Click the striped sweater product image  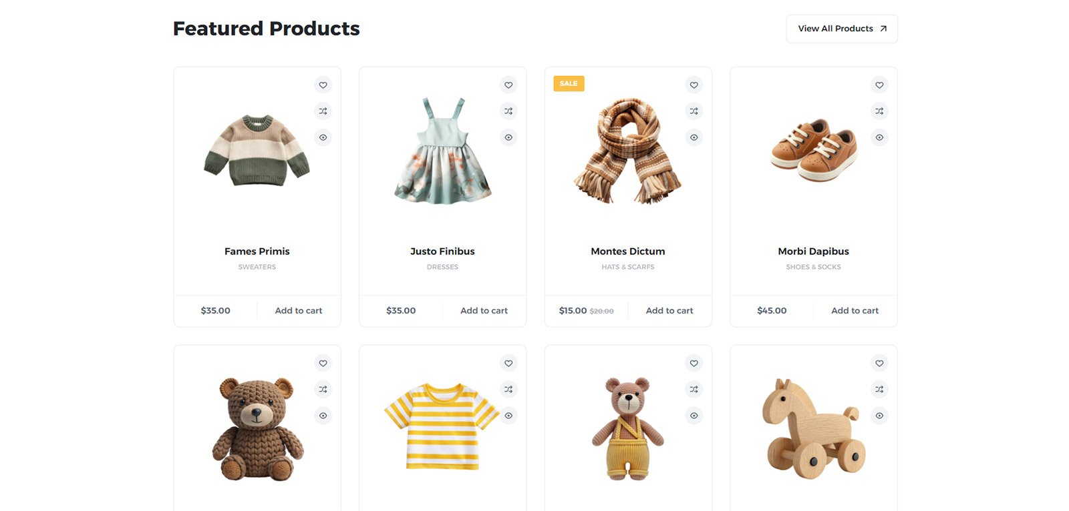point(257,151)
